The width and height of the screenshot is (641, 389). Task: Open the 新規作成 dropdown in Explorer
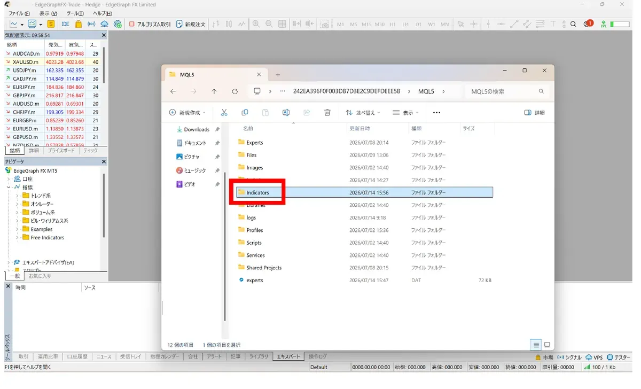(x=187, y=113)
